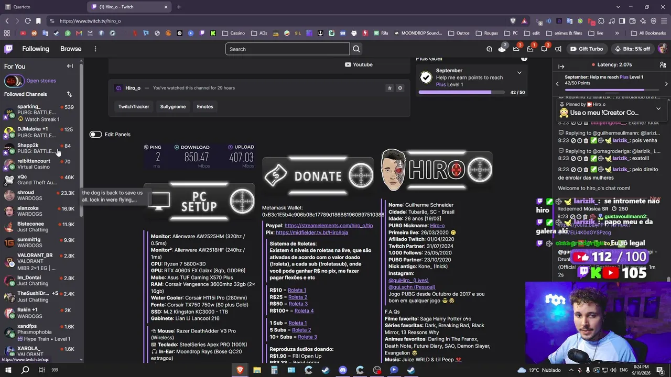Click the Brave Shields icon
This screenshot has width=671, height=377.
(x=513, y=21)
